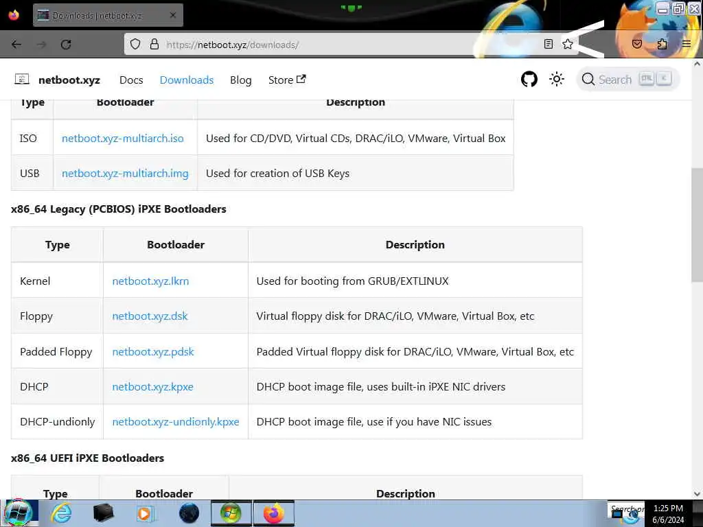Close the Downloads netboot.xyz tab
Image resolution: width=703 pixels, height=527 pixels.
coord(173,15)
